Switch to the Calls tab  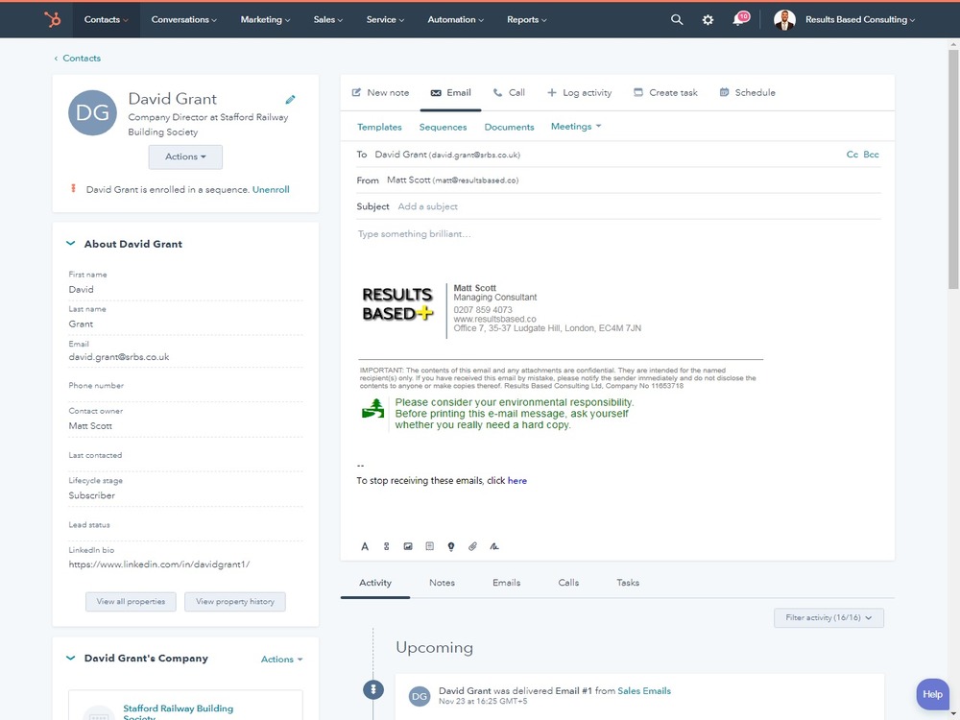point(568,583)
